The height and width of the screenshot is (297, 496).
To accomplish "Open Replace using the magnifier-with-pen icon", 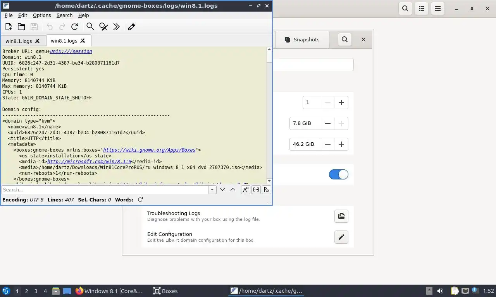I will [x=103, y=27].
